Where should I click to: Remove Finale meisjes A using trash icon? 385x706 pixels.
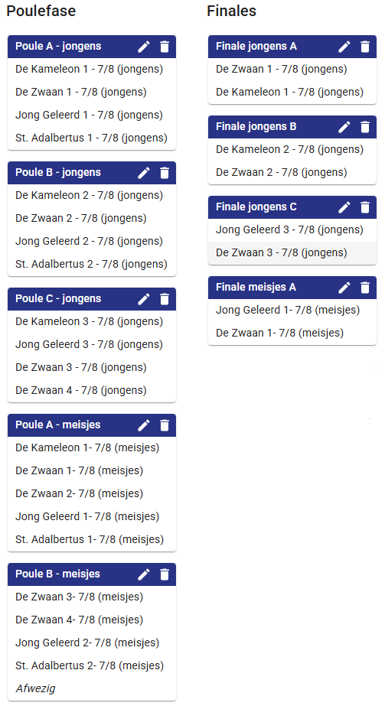click(365, 287)
